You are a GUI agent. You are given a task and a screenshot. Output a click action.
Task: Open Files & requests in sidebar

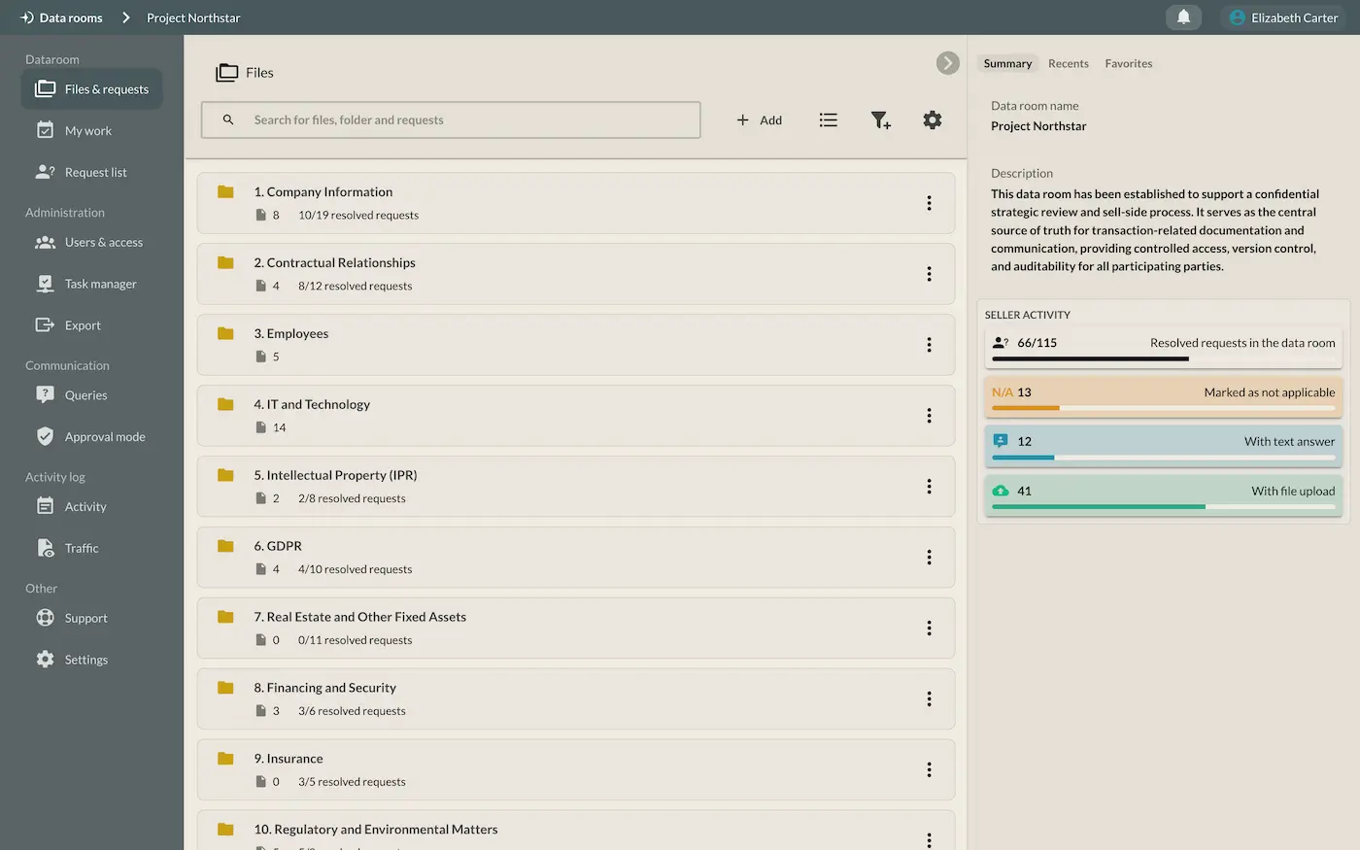(91, 88)
